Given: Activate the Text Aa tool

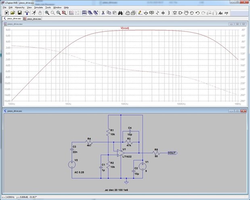Looking at the screenshot, I should pyautogui.click(x=221, y=13).
